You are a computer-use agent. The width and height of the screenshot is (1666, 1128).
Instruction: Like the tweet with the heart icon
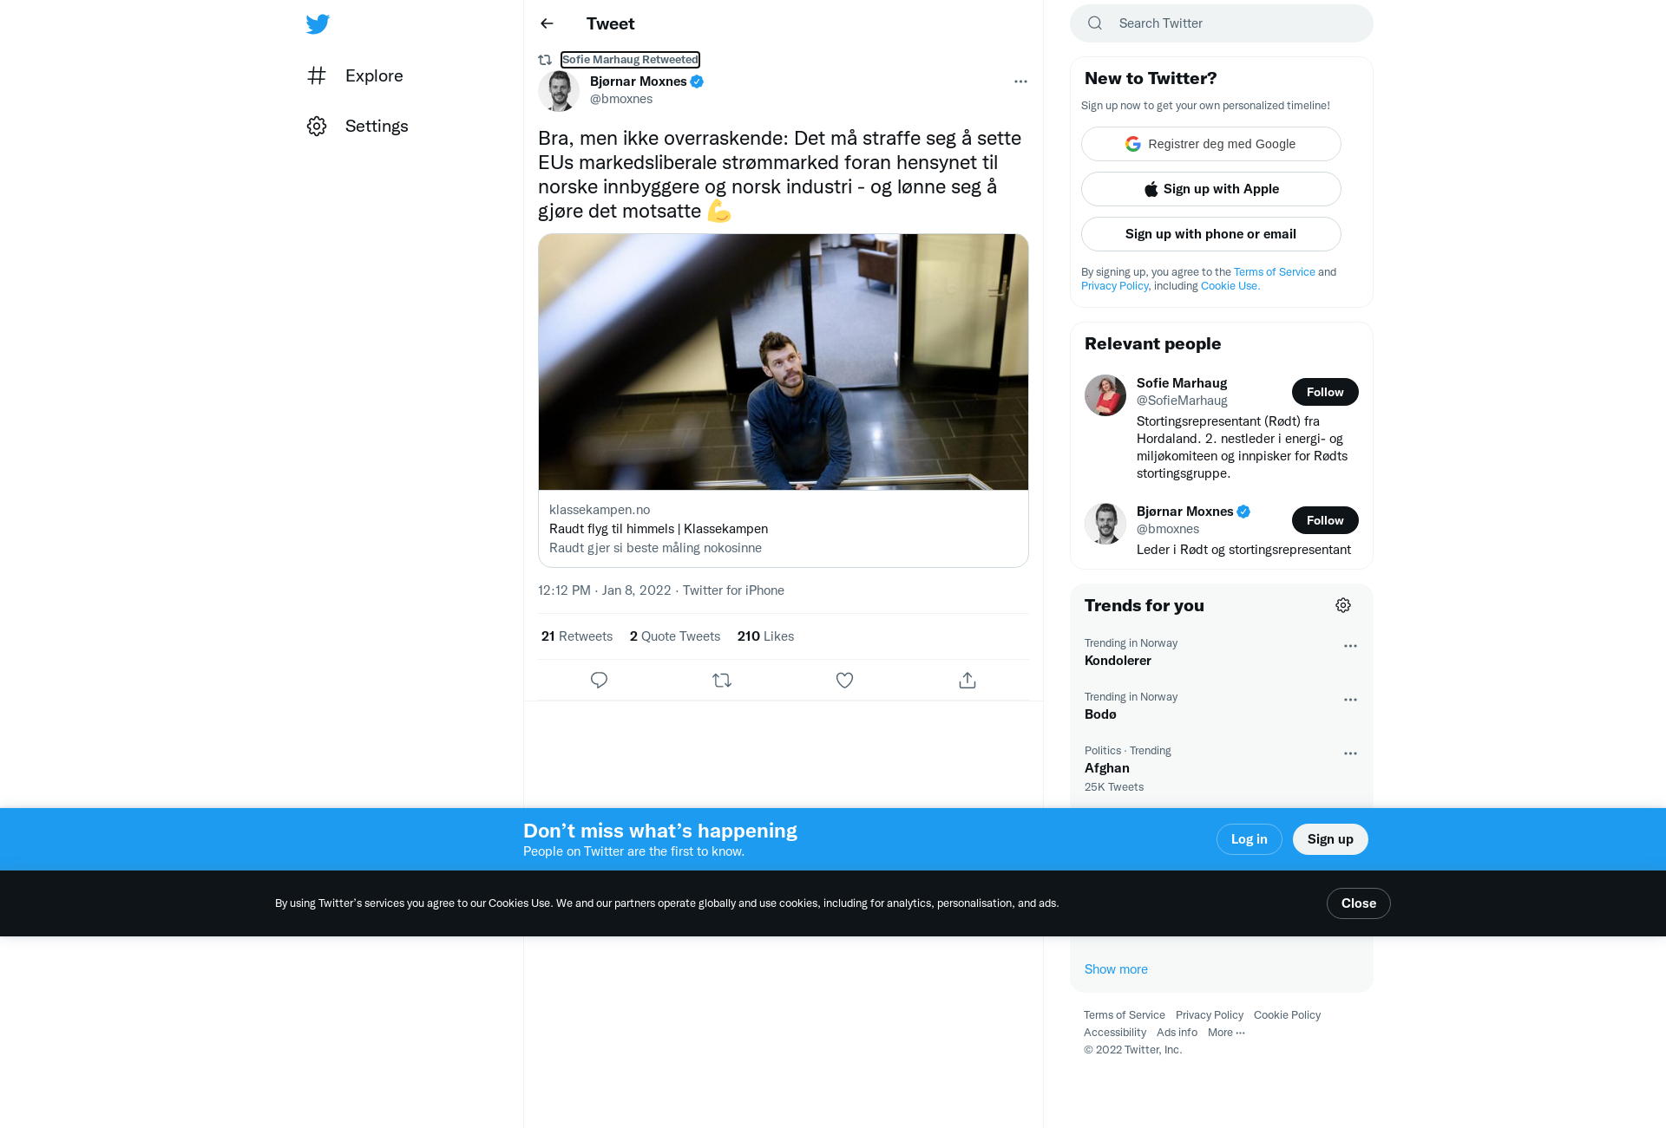click(844, 681)
